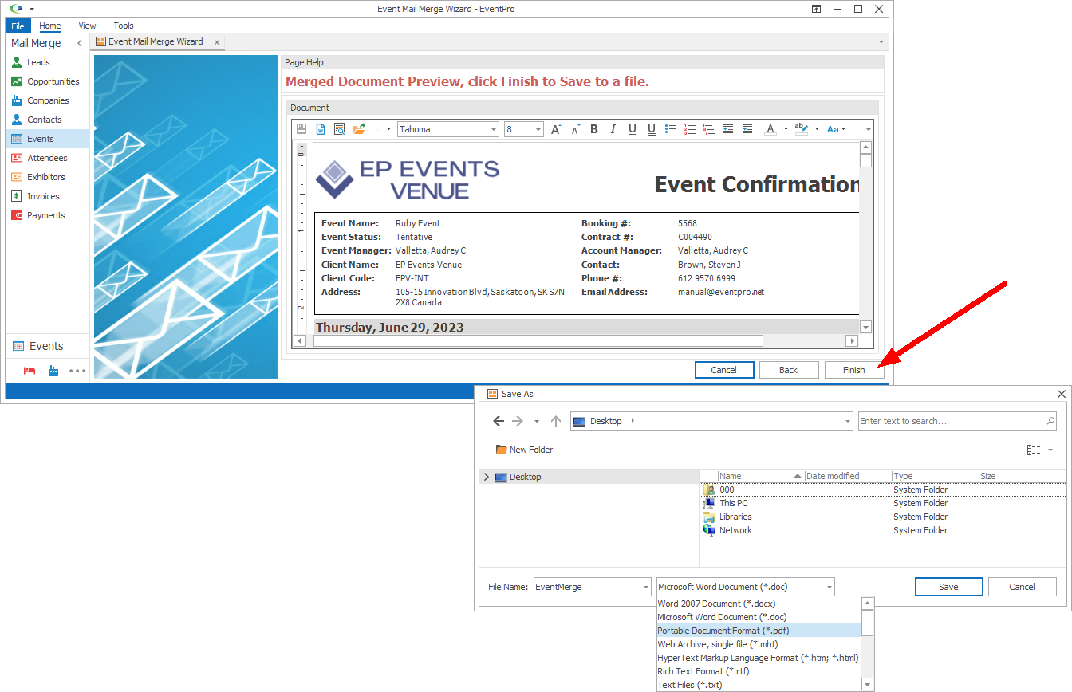Choose Word 2007 Document (*.docx) option
Viewport: 1072px width, 692px height.
759,604
